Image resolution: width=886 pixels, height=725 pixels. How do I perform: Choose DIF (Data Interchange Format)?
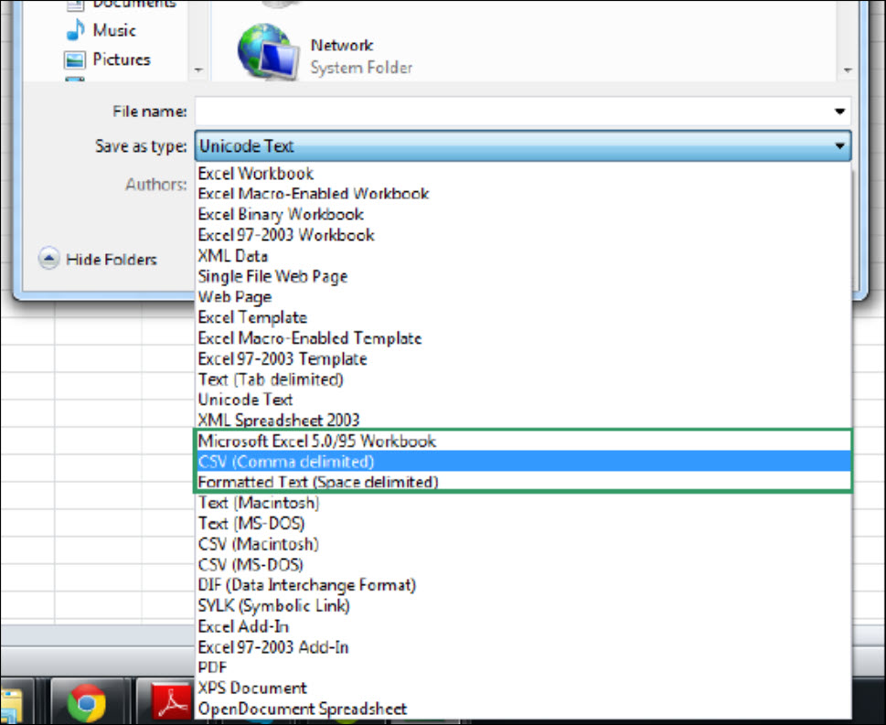tap(523, 585)
